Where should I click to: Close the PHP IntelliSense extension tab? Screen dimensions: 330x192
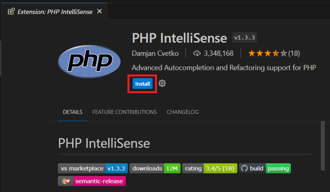(x=100, y=11)
